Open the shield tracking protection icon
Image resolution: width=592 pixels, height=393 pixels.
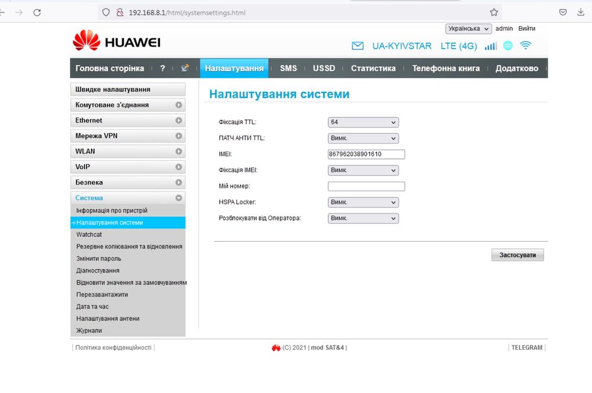pyautogui.click(x=106, y=12)
